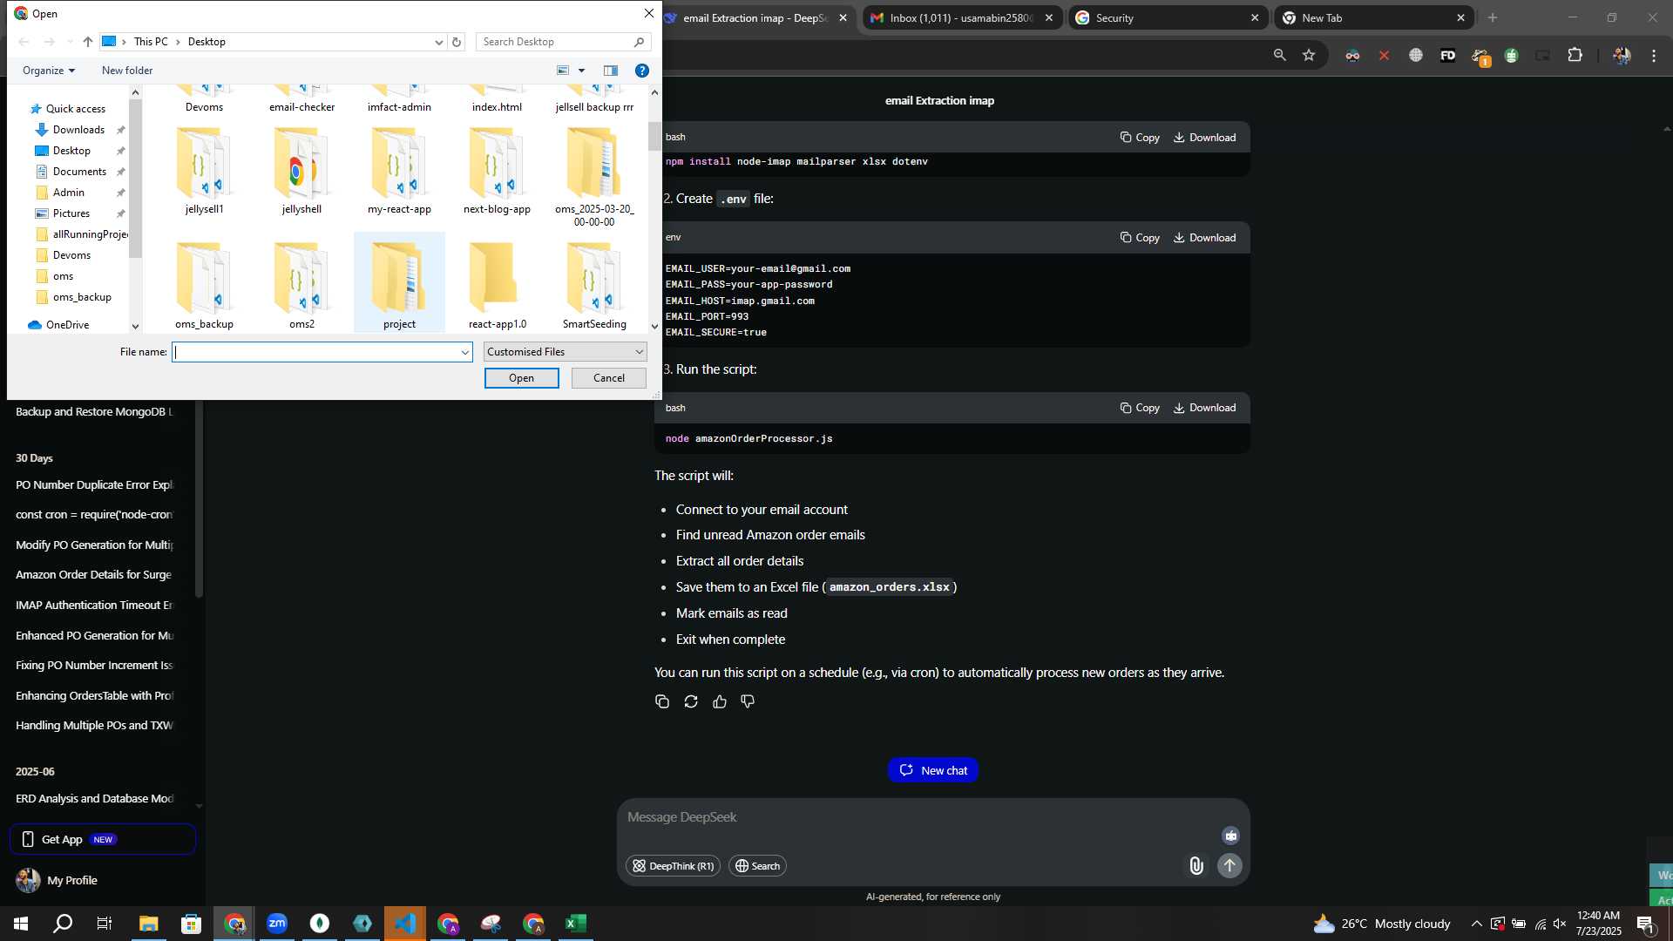This screenshot has width=1673, height=941.
Task: Select OneDrive in navigation pane
Action: pyautogui.click(x=67, y=325)
